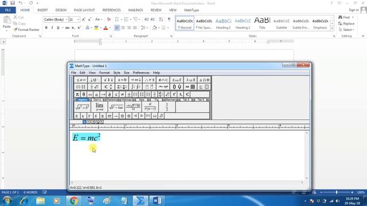Open the Change Case (Aa) dropdown
This screenshot has height=206, width=367.
coord(98,19)
